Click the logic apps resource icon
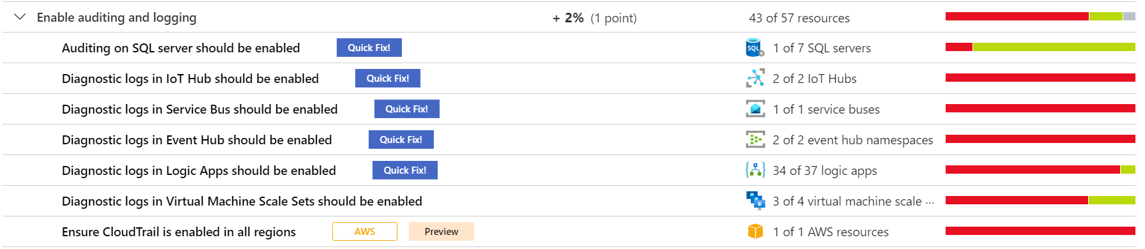The height and width of the screenshot is (249, 1145). pos(755,170)
